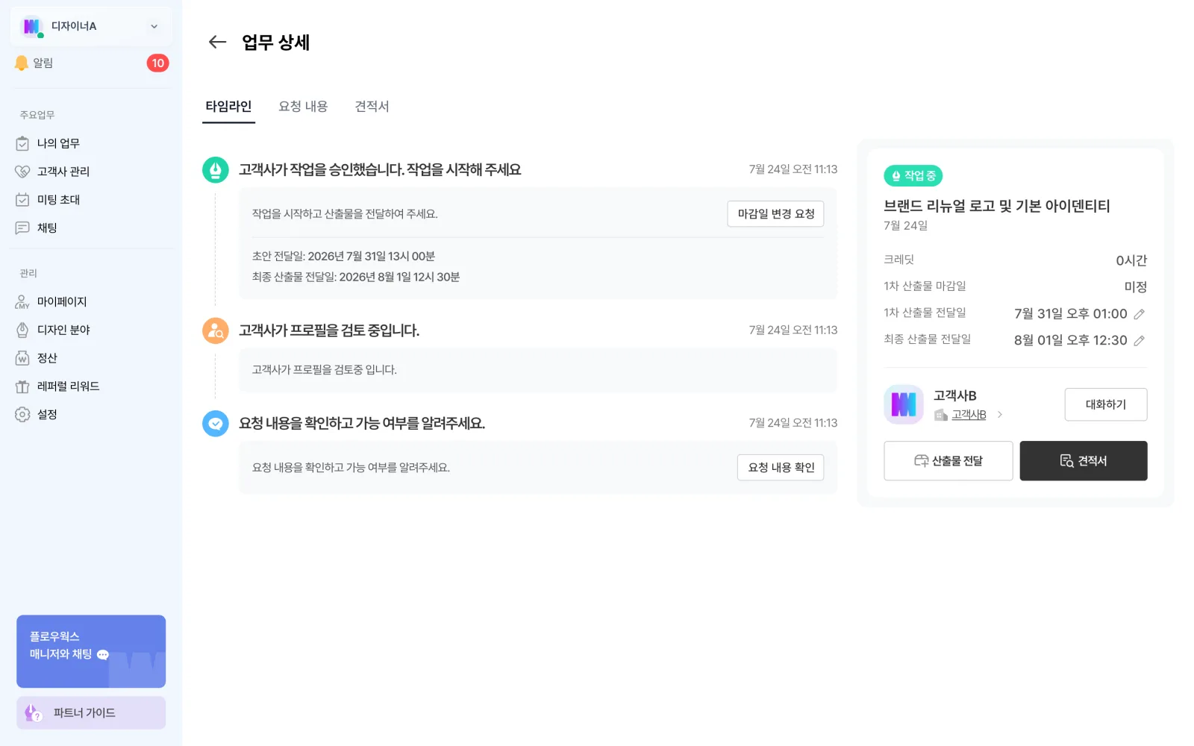Click the red 10 notification badge
Screen dimensions: 1194x746
click(x=157, y=63)
